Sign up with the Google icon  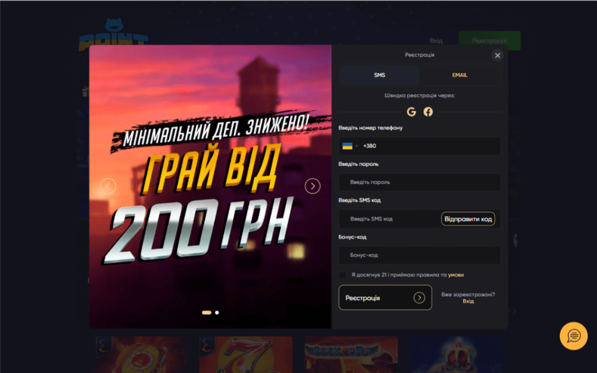pos(411,112)
